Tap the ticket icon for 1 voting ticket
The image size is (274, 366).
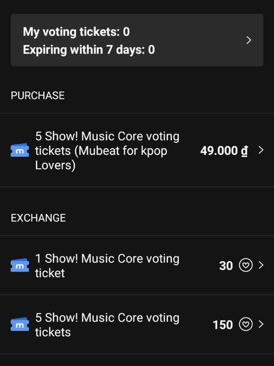20,265
